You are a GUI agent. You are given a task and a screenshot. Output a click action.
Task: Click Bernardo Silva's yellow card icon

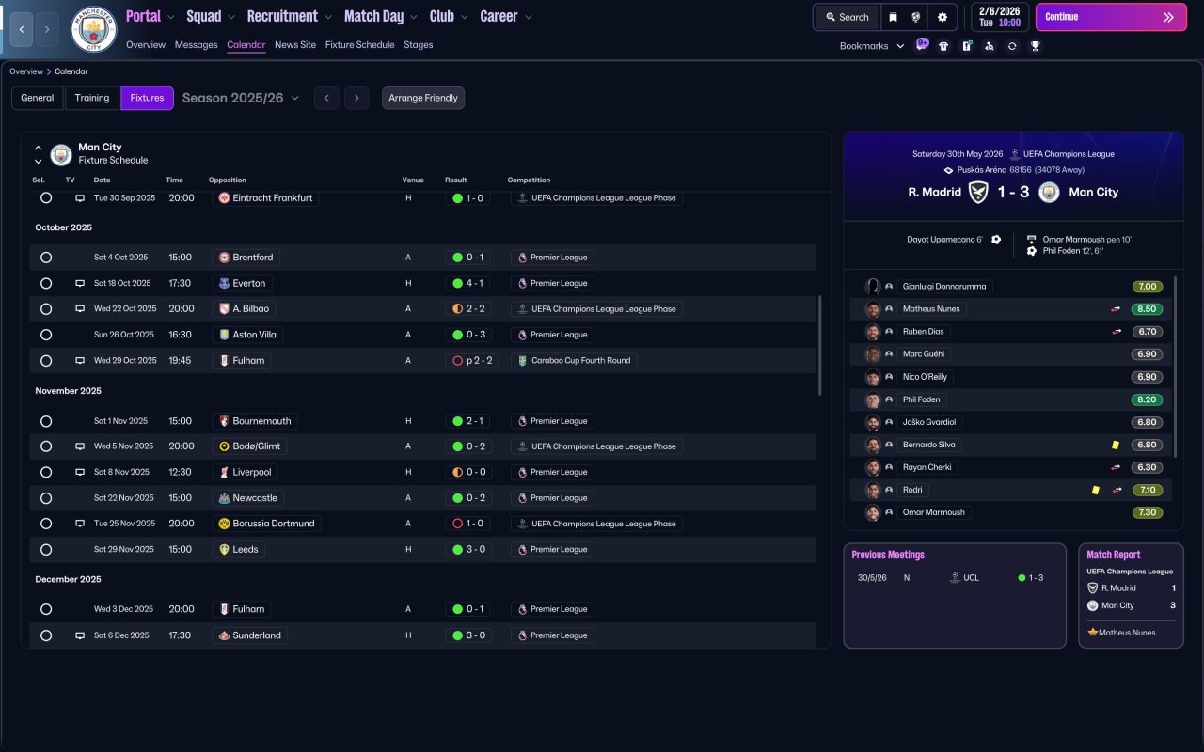click(1115, 445)
